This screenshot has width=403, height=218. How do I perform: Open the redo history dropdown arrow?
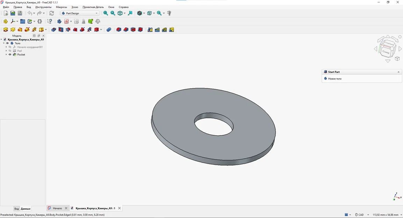pos(44,13)
